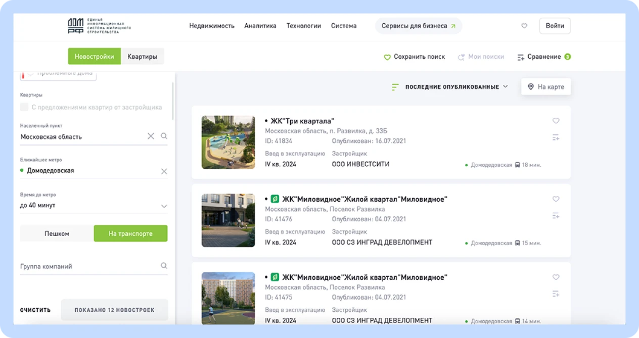The height and width of the screenshot is (338, 639).
Task: Select Пешком travel mode
Action: pyautogui.click(x=57, y=233)
